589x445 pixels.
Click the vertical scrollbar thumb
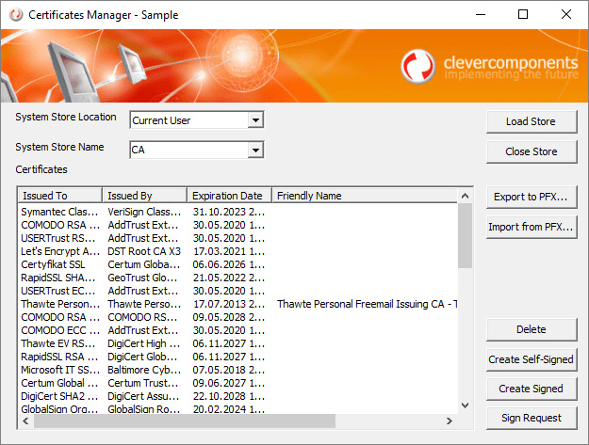pyautogui.click(x=465, y=235)
